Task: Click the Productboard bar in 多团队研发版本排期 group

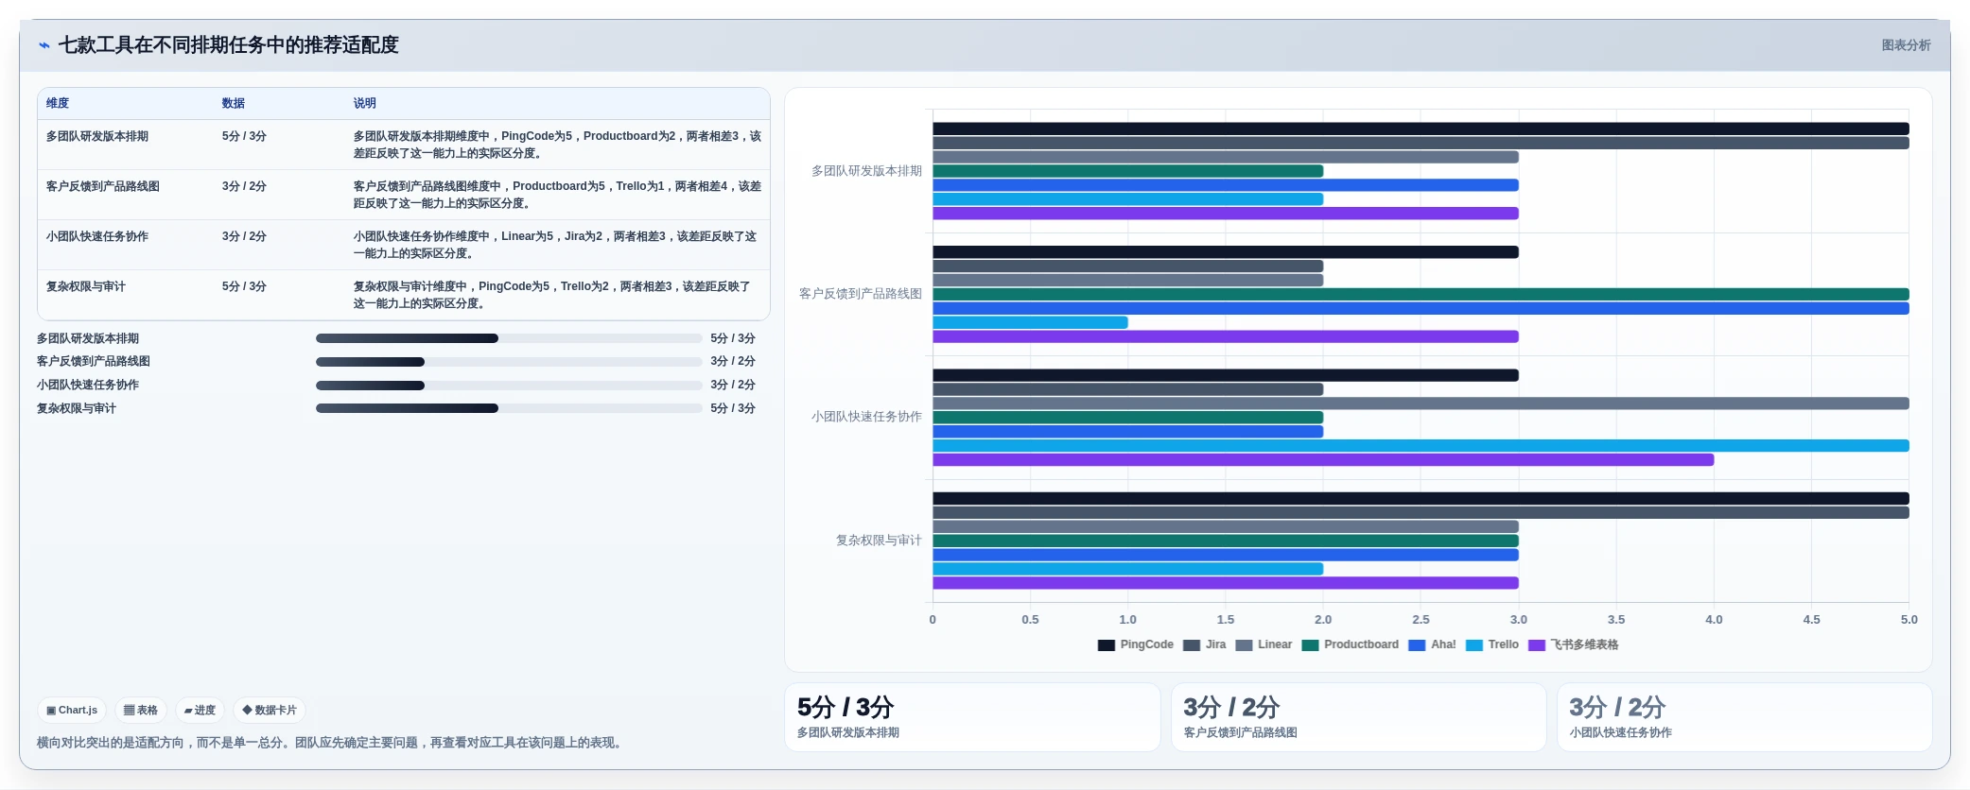Action: [1127, 171]
